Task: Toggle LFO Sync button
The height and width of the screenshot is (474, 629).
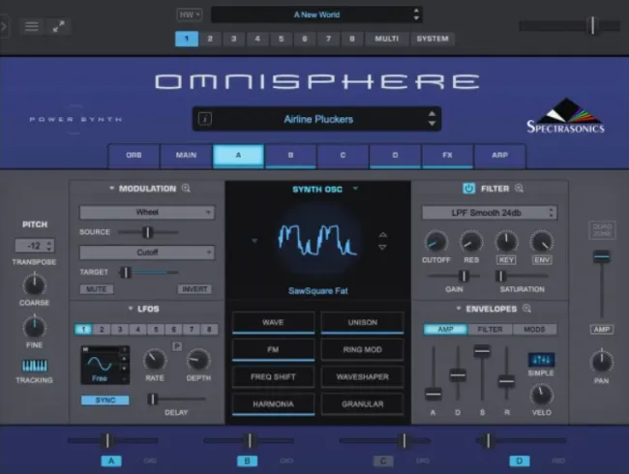Action: [x=105, y=400]
